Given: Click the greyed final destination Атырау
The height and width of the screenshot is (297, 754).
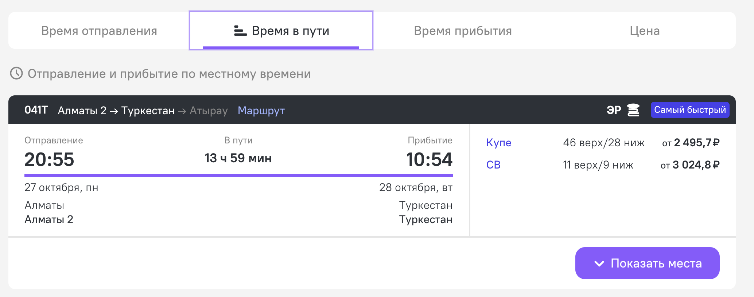Looking at the screenshot, I should point(209,111).
